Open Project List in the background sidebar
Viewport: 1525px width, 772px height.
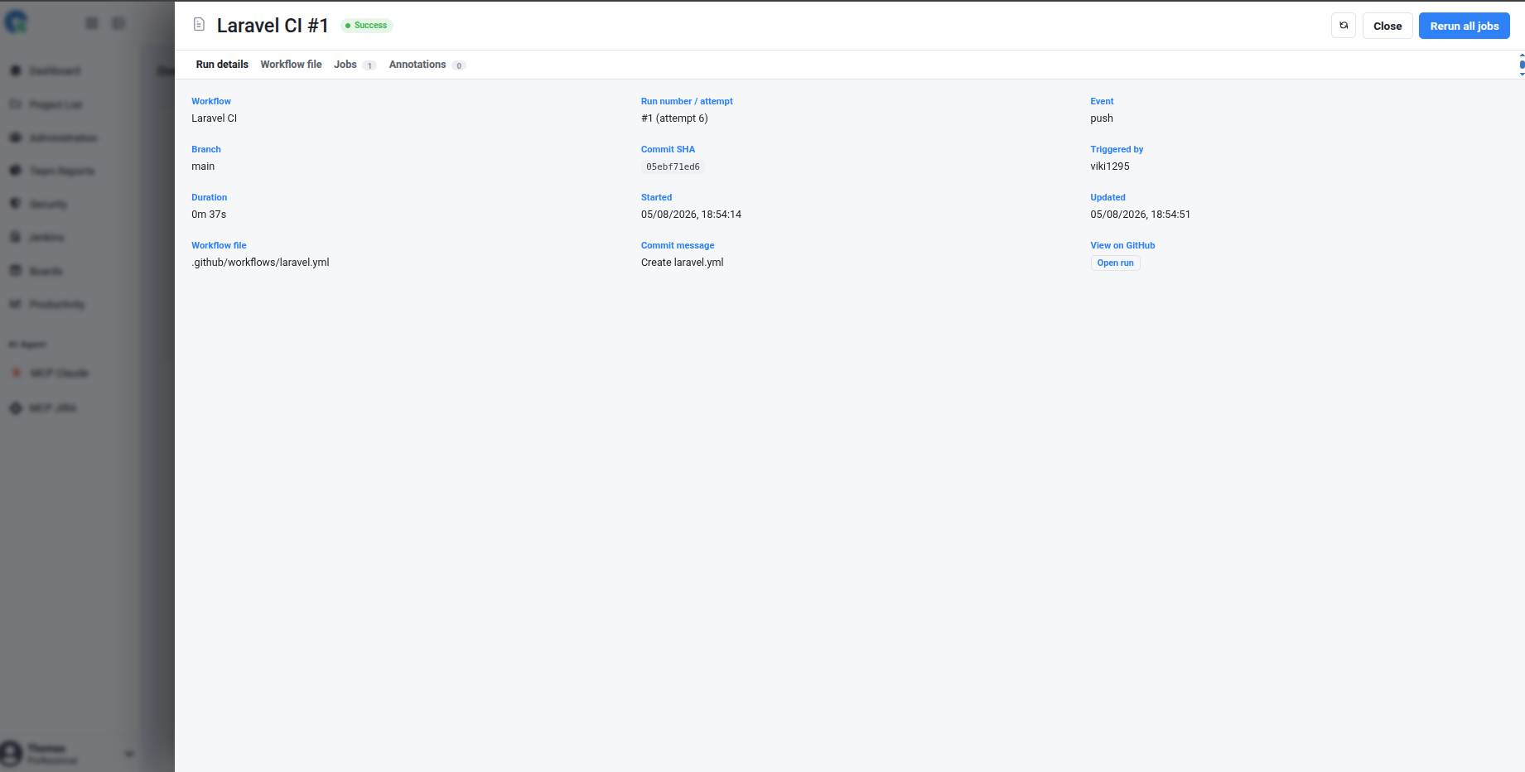[x=55, y=104]
